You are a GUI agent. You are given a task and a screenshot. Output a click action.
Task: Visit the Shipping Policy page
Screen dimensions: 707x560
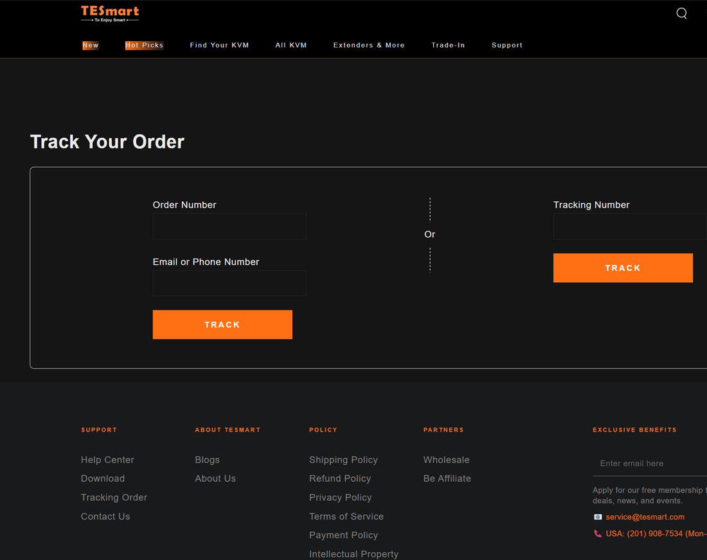tap(343, 460)
